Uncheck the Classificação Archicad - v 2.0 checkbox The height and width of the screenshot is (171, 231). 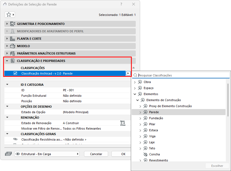pyautogui.click(x=15, y=73)
